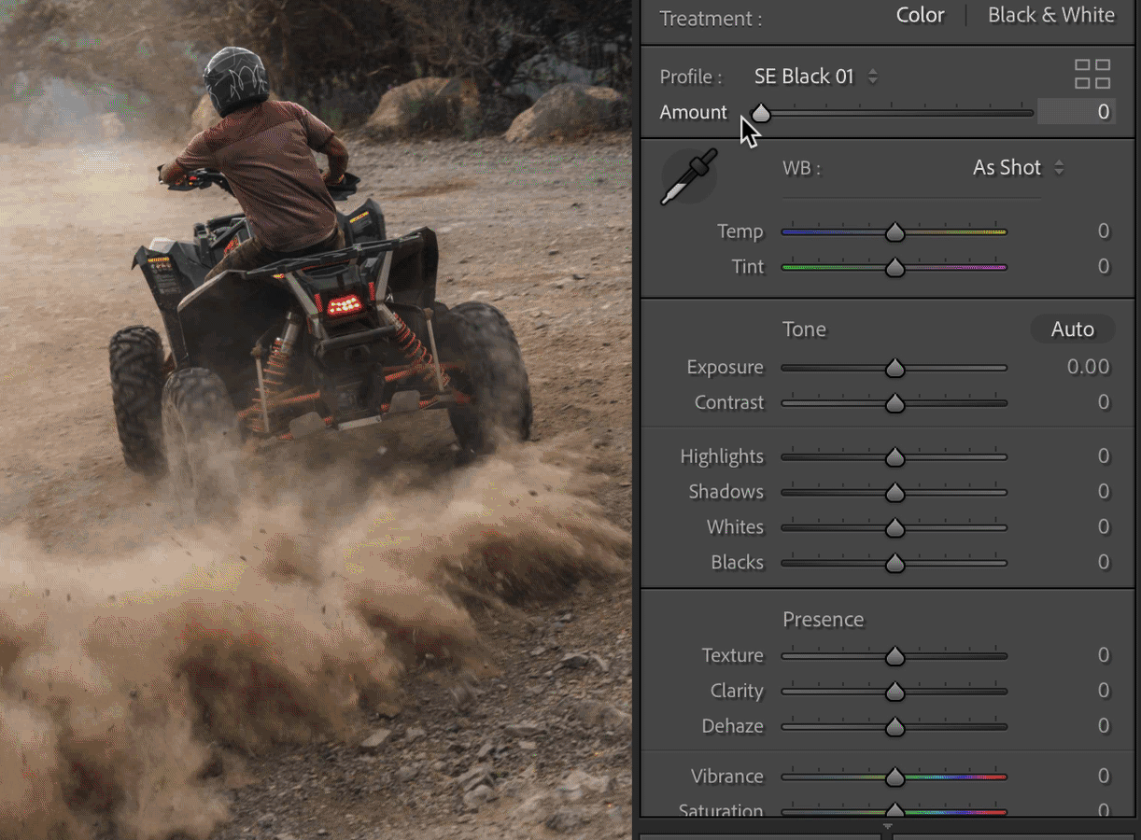Click the panel collapse triangle at bottom
The width and height of the screenshot is (1141, 840).
tap(888, 826)
